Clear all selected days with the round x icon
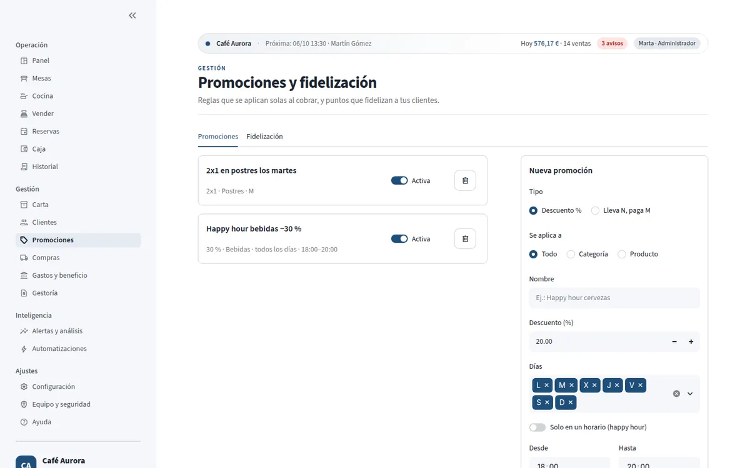750x468 pixels. pos(676,394)
